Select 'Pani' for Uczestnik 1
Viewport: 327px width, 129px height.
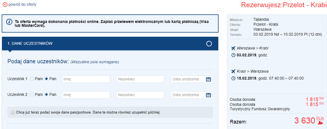coord(32,79)
